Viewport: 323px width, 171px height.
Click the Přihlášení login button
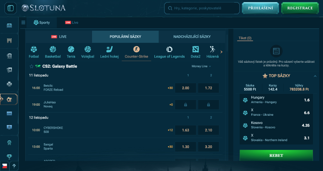point(260,8)
